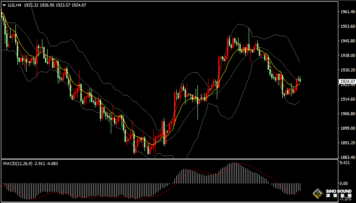Click the MACD 9.421 scale label

344,162
